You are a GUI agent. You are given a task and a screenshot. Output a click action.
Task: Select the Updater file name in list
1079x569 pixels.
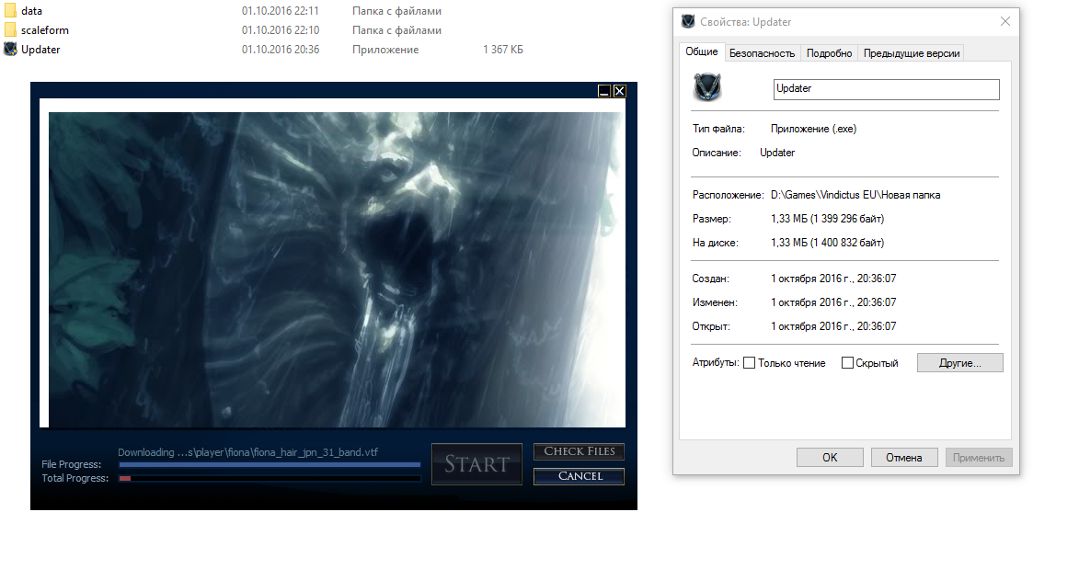(40, 50)
